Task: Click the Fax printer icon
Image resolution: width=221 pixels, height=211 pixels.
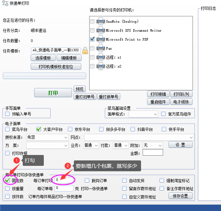Action: click(100, 48)
